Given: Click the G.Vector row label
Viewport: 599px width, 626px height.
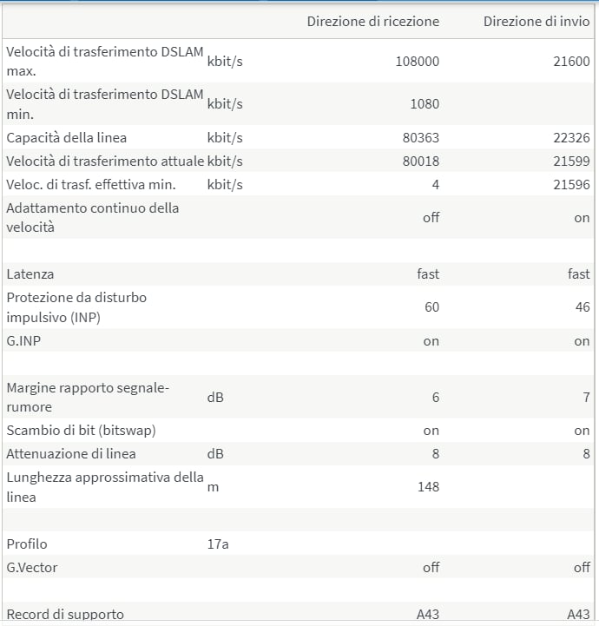Looking at the screenshot, I should click(32, 567).
